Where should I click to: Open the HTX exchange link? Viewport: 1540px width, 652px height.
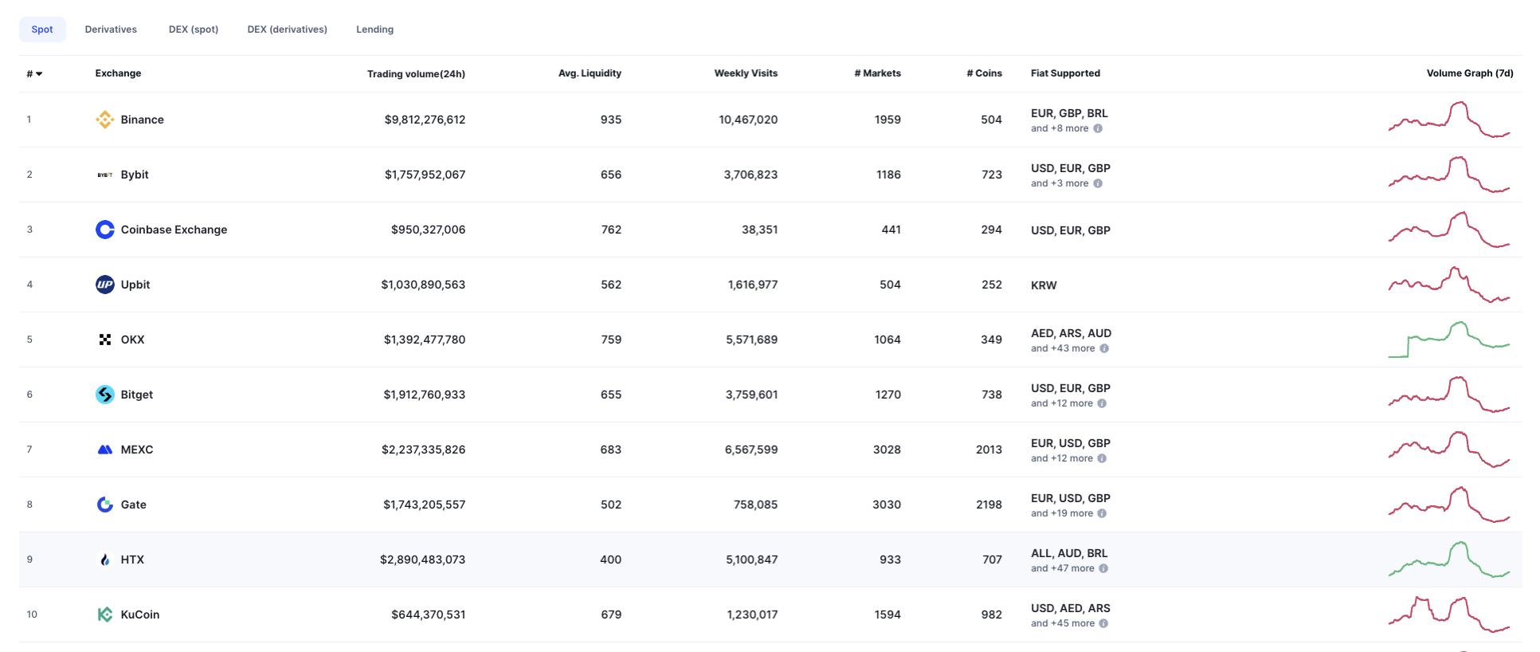coord(132,560)
